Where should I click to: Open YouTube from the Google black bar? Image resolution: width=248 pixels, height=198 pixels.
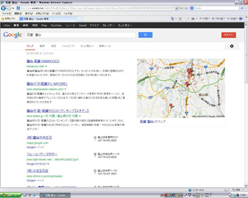[56, 25]
